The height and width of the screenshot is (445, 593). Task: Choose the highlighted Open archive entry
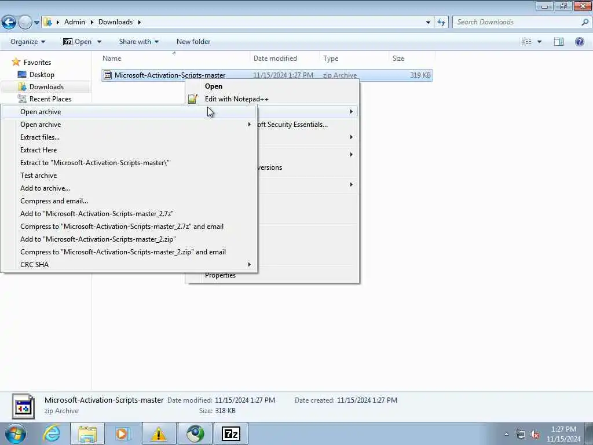tap(129, 112)
